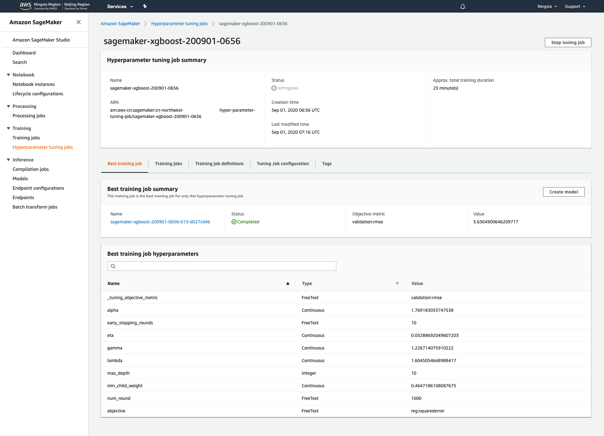Screen dimensions: 604x436
Task: Open the Training job definitions tab
Action: 219,164
